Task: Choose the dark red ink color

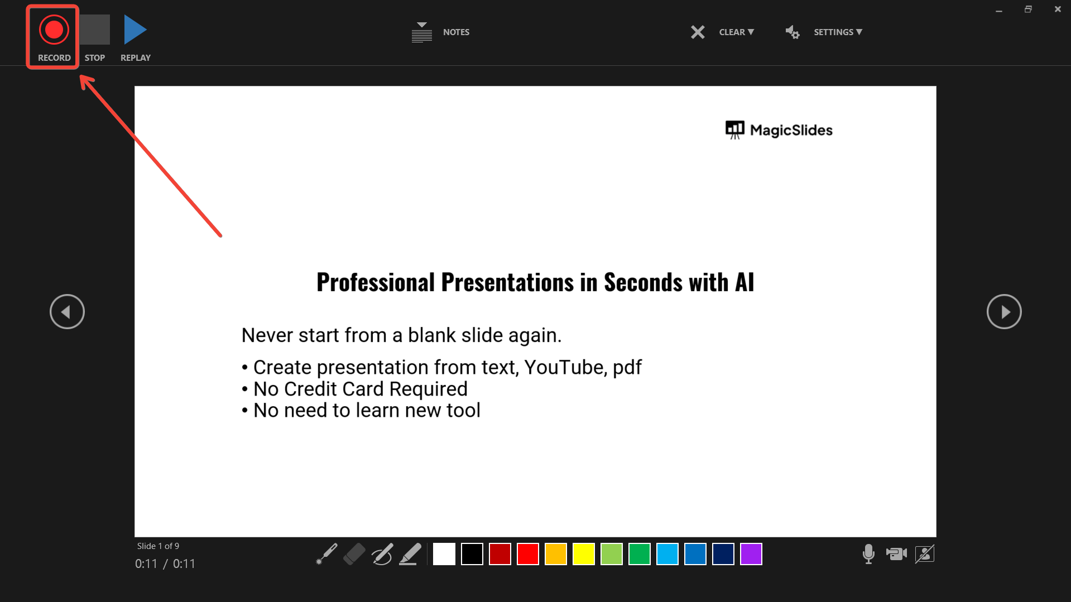Action: pos(500,555)
